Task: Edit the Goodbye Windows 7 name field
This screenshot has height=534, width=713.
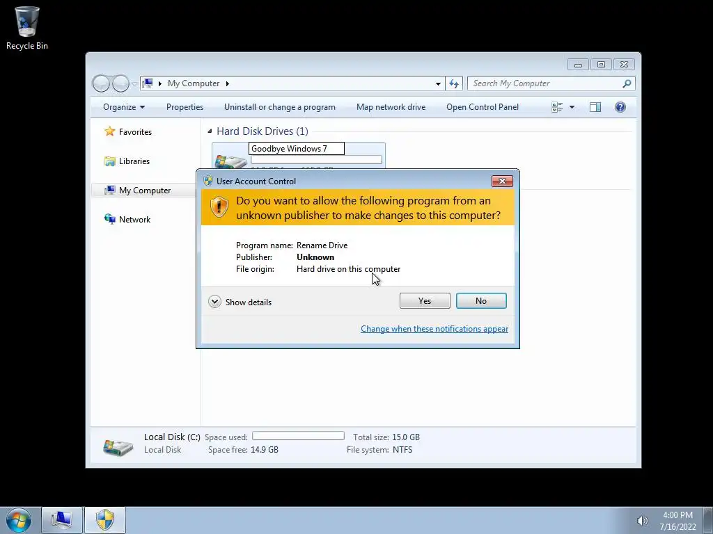Action: click(x=297, y=149)
